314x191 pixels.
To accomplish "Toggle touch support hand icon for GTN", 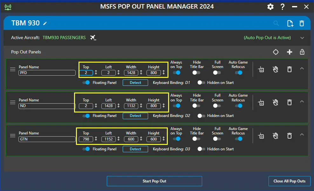I will click(x=275, y=135).
